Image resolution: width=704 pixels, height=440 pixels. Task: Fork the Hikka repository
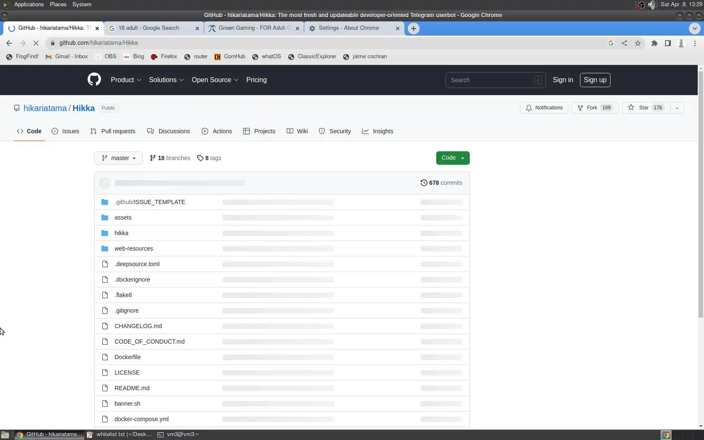[x=595, y=108]
